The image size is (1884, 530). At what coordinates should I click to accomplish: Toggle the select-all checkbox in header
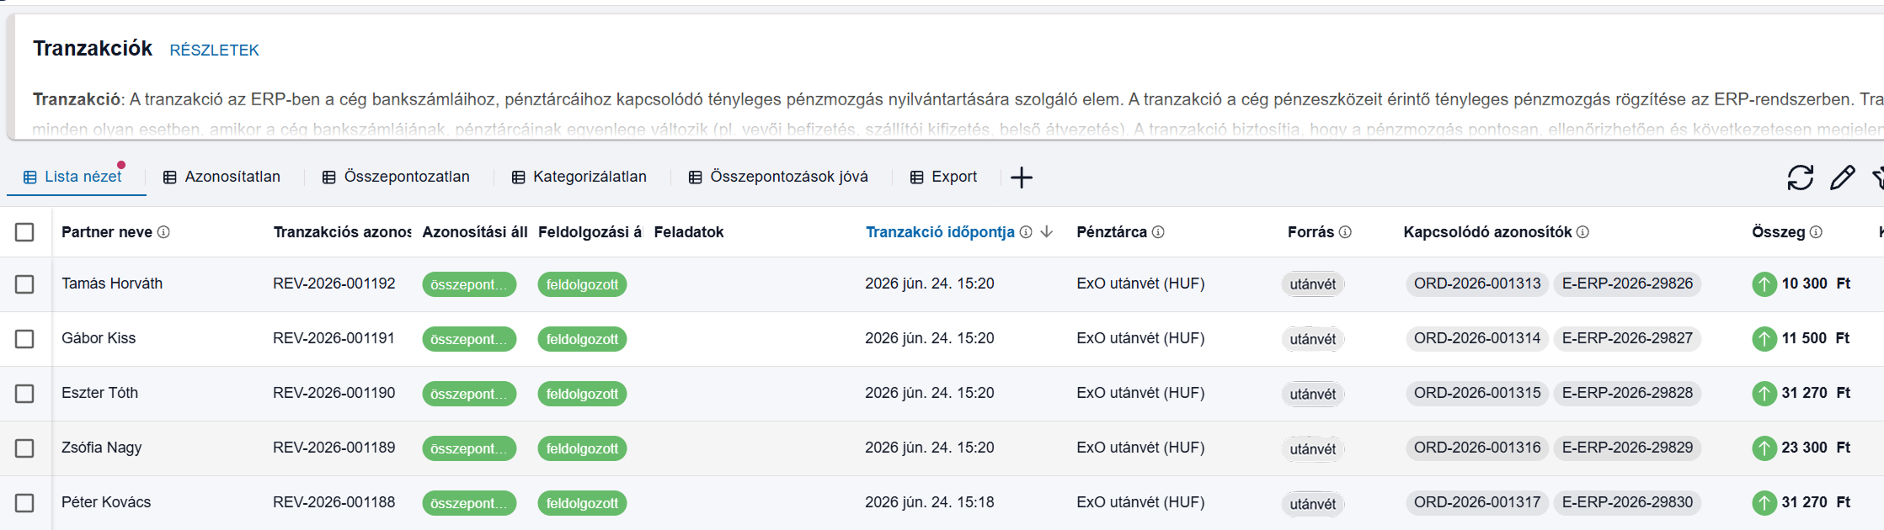pos(24,232)
